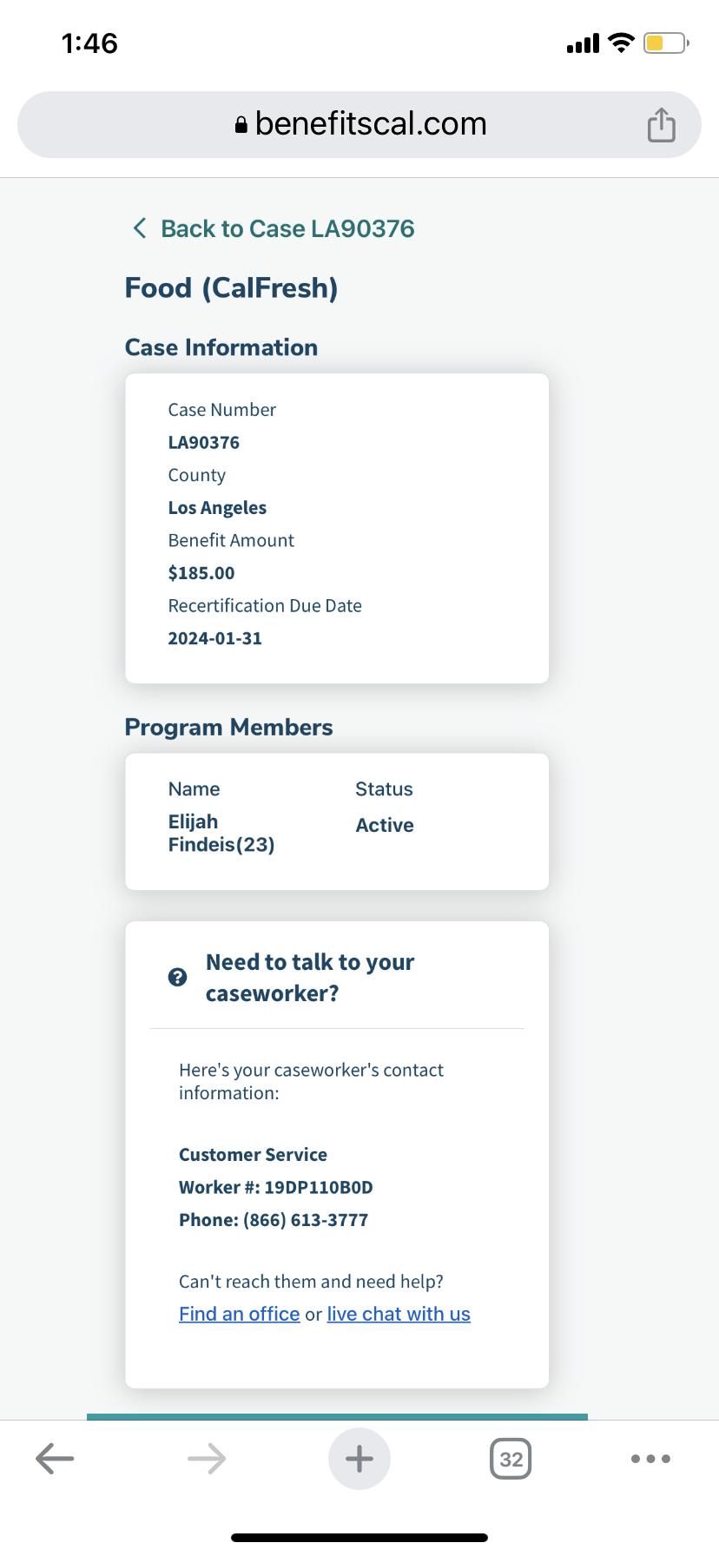Start live chat with us link
Screen dimensions: 719x1556
(399, 1314)
